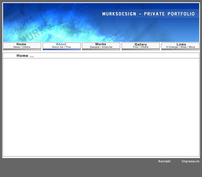
Task: Click the gray bar beneath Works
Action: (x=101, y=50)
